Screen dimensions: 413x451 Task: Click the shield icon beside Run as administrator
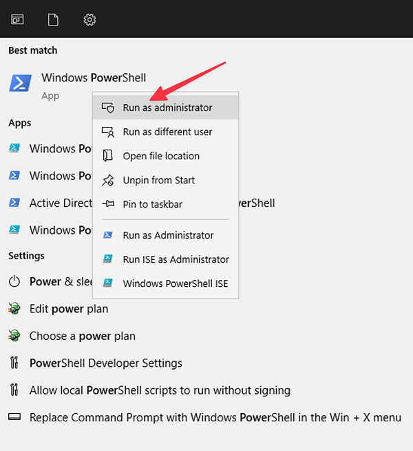click(108, 108)
